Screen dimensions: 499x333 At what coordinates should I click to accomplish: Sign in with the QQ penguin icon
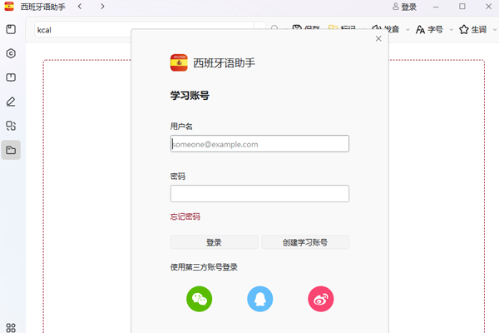point(260,299)
